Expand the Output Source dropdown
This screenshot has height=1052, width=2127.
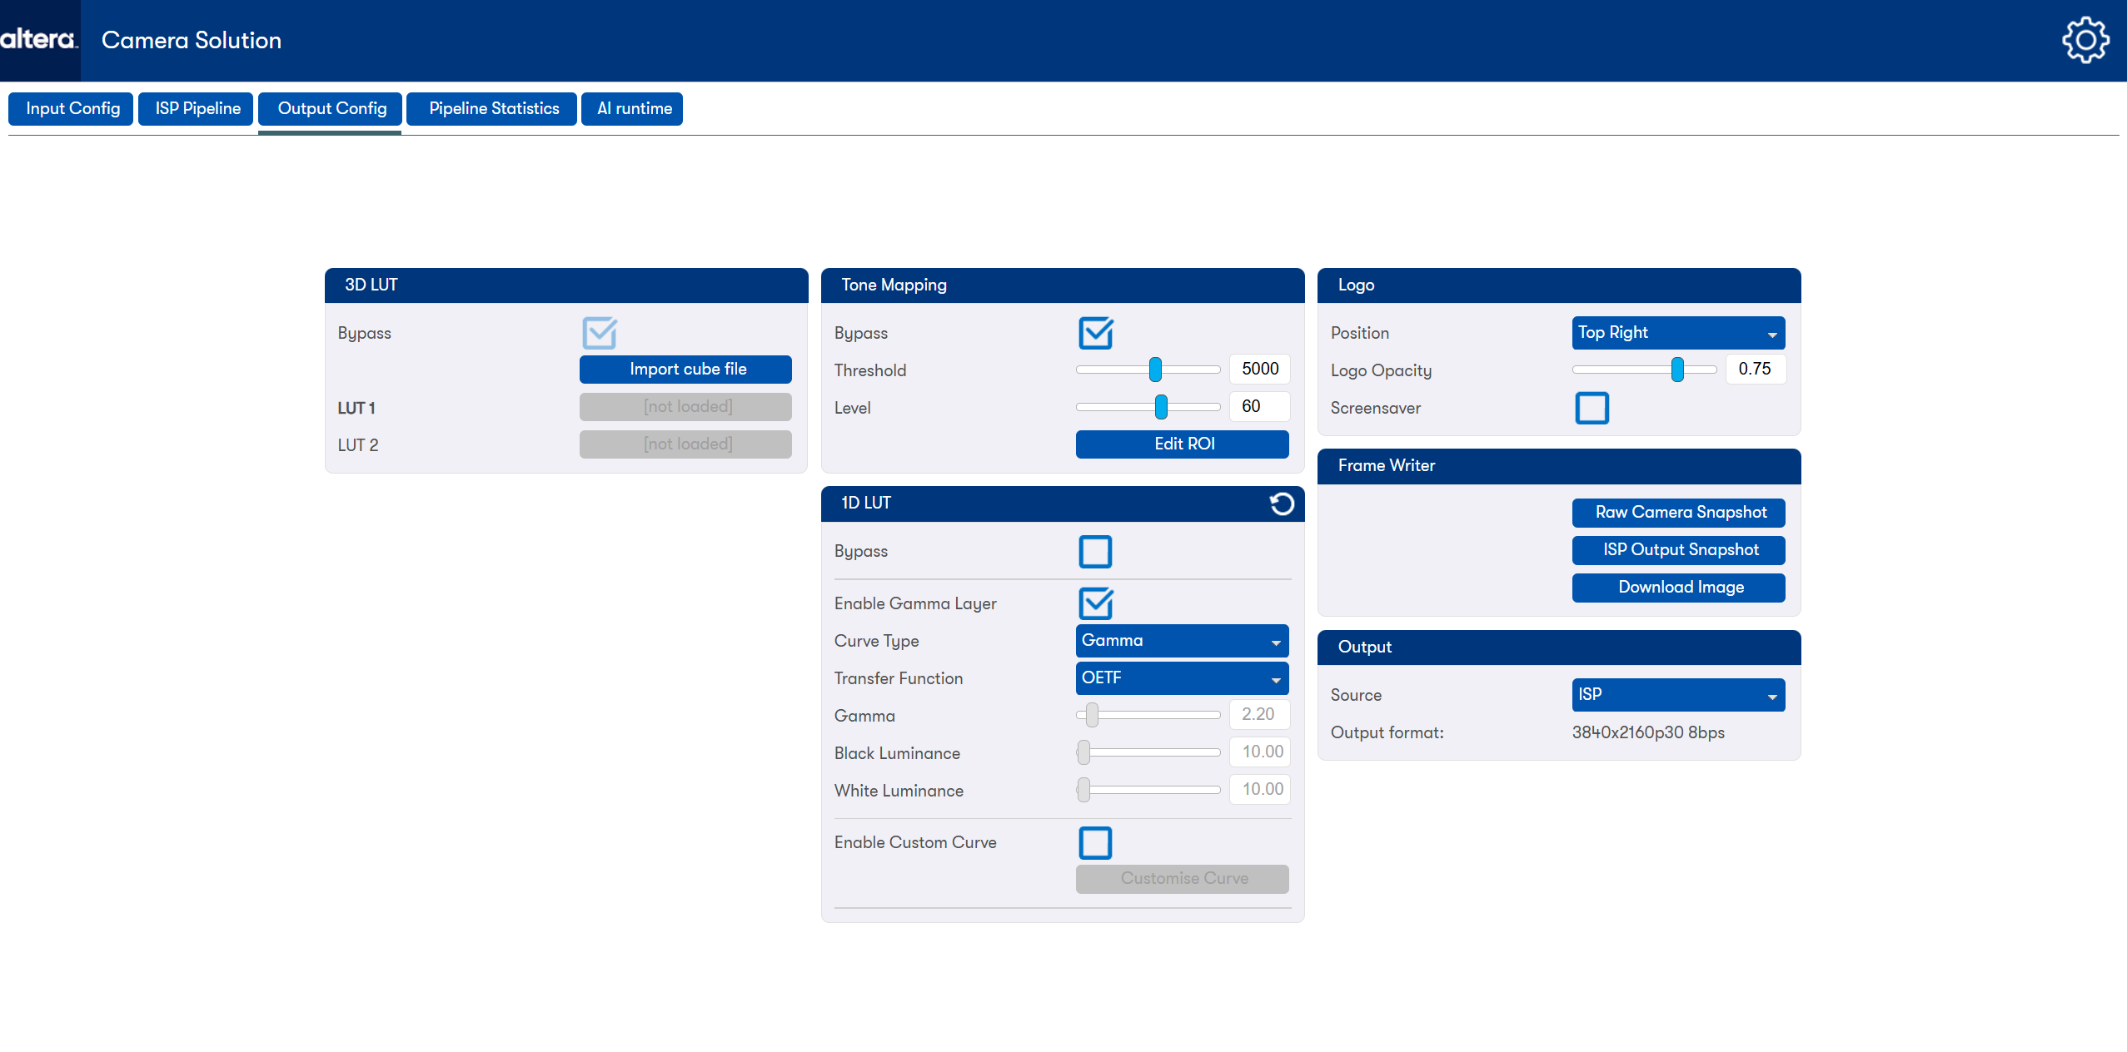[x=1677, y=695]
